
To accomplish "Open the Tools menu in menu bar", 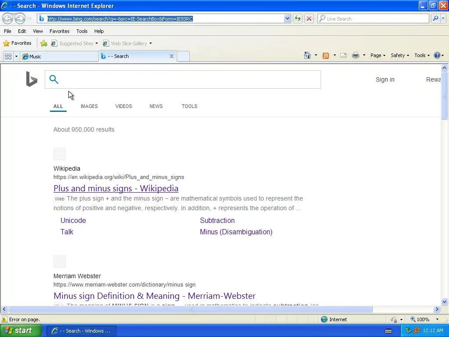I will (x=82, y=31).
